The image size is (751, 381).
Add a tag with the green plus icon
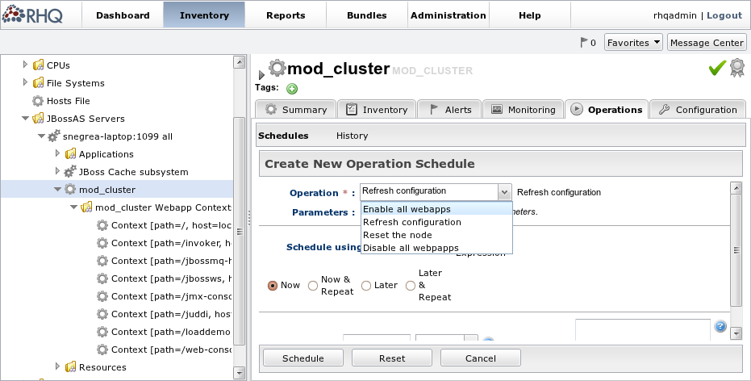point(292,89)
